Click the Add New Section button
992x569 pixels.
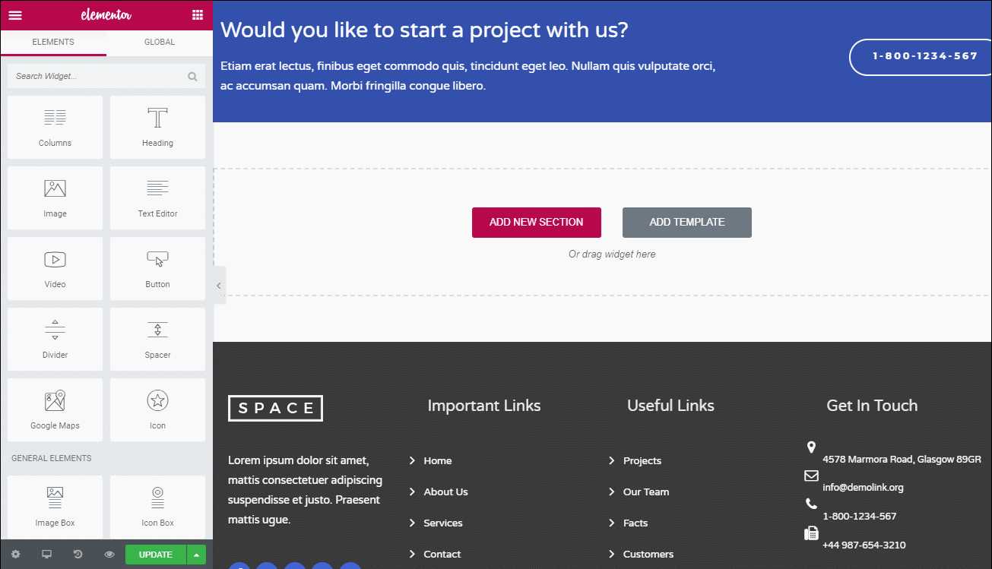pos(537,223)
